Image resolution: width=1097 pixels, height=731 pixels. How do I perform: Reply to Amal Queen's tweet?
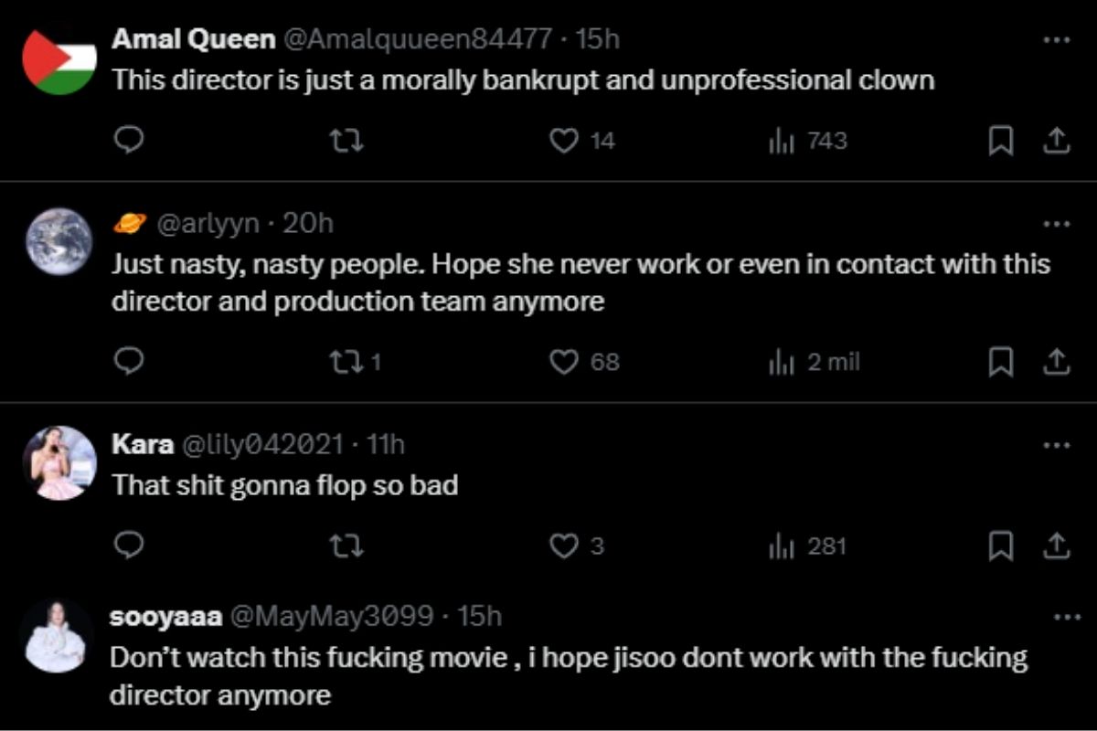pos(130,141)
